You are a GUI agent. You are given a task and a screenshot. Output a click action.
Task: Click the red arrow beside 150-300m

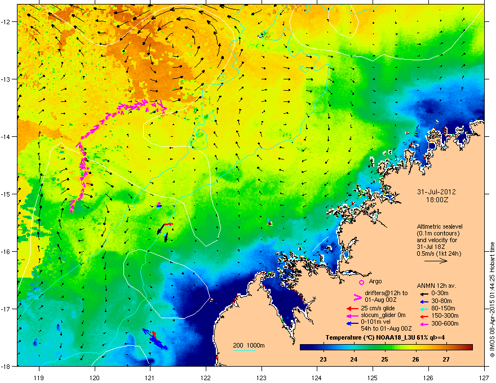point(424,315)
